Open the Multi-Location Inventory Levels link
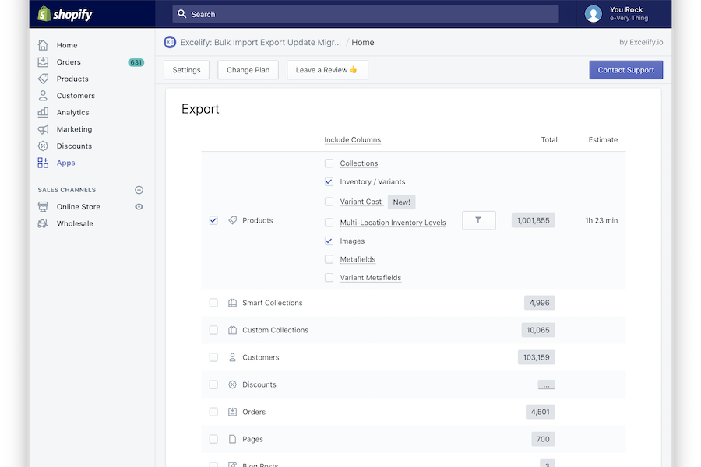Screen dimensions: 701x467 click(x=393, y=222)
